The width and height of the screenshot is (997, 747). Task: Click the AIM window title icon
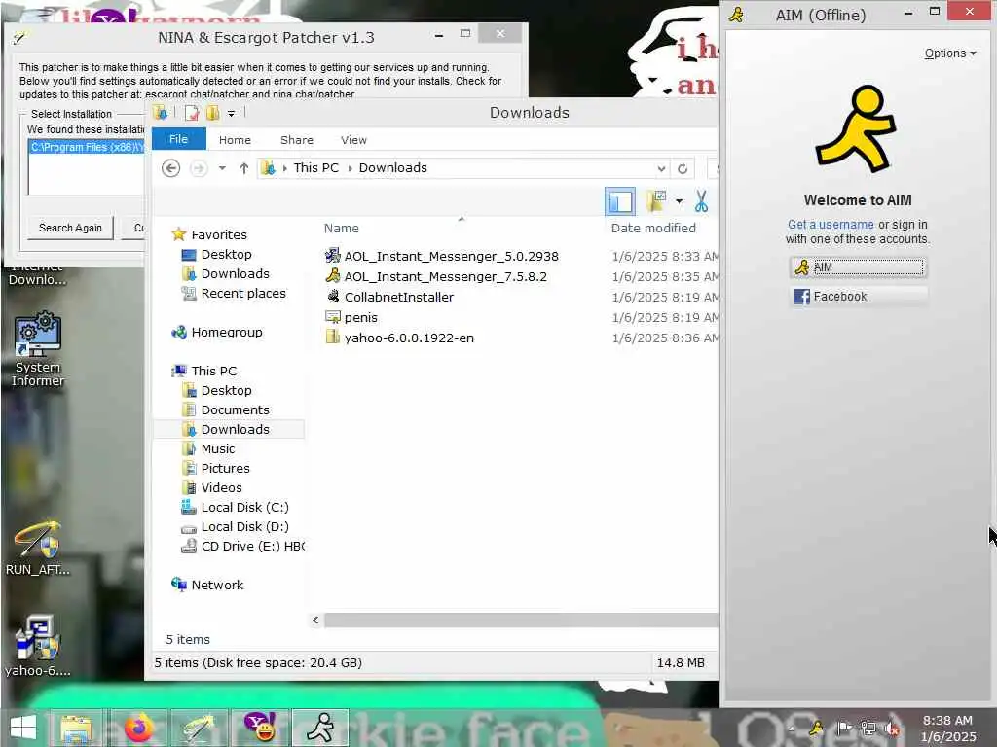tap(737, 14)
